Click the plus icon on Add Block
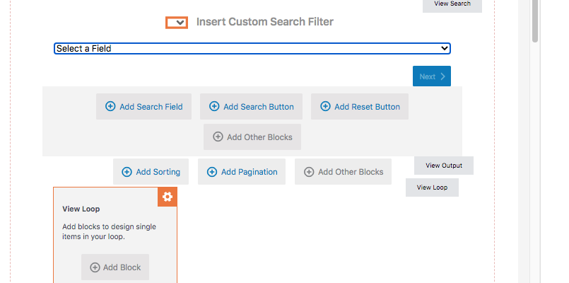The width and height of the screenshot is (569, 283). pyautogui.click(x=95, y=267)
